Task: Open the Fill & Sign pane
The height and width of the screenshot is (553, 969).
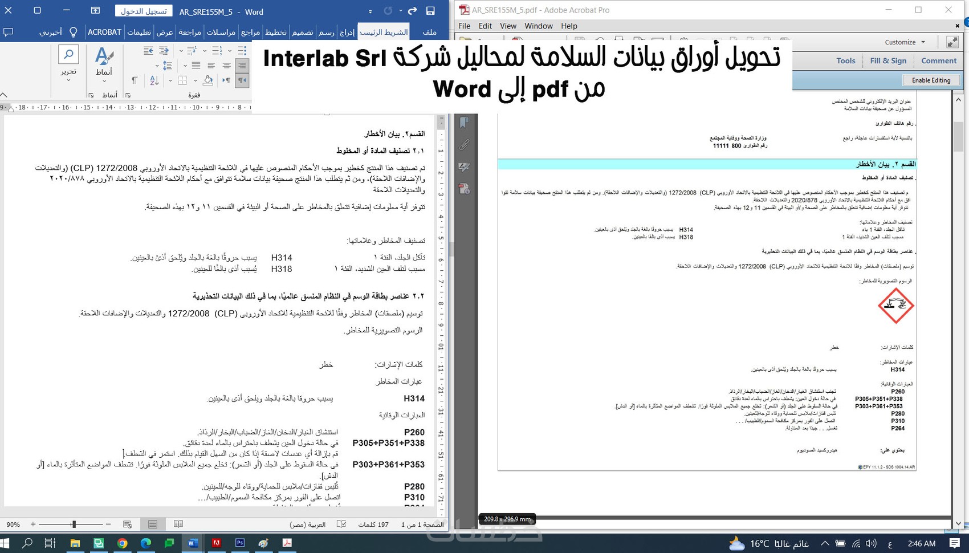Action: [x=888, y=61]
